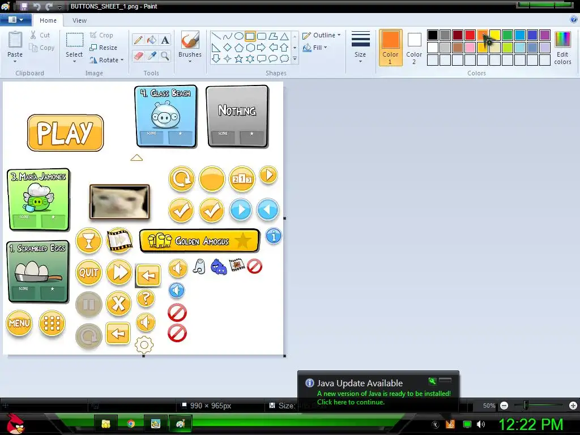Select the Color picker eyedropper tool
Image resolution: width=580 pixels, height=435 pixels.
[152, 56]
